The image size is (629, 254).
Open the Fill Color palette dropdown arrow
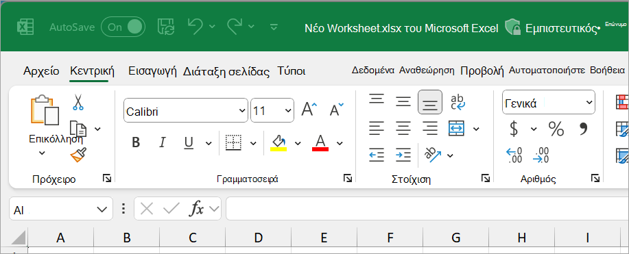coord(298,143)
